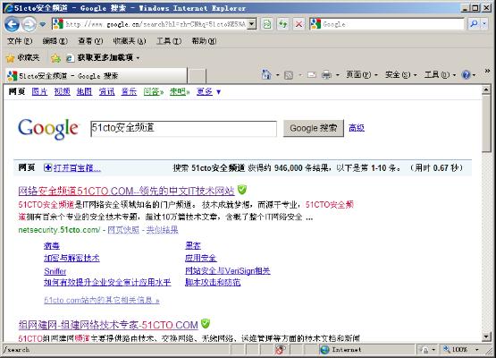Click the green shield next to second result

(x=206, y=323)
